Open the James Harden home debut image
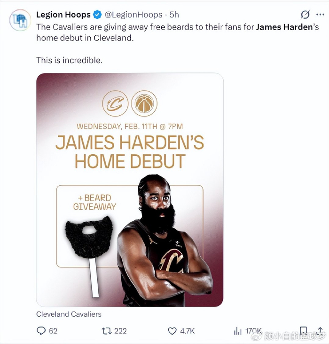The width and height of the screenshot is (329, 344). pyautogui.click(x=130, y=190)
